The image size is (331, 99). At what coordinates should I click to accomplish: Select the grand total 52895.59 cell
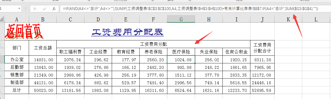[262, 90]
